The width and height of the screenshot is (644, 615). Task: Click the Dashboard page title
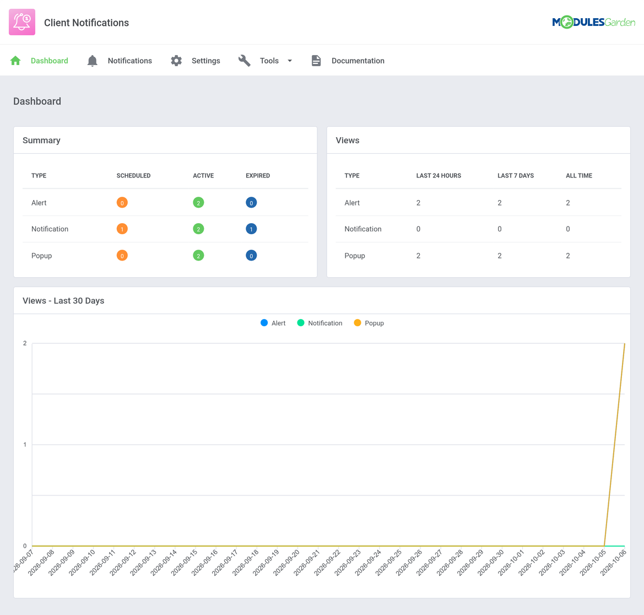[x=37, y=101]
